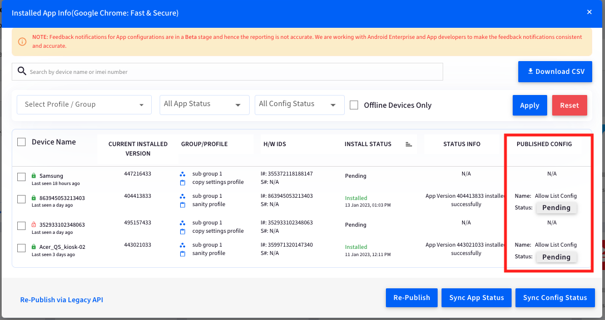Click Sync Config Status button

555,298
